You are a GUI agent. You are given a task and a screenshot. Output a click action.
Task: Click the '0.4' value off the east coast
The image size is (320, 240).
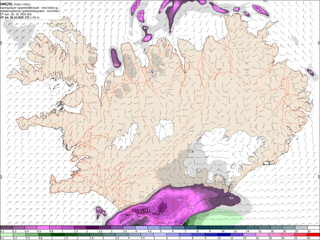(x=310, y=72)
